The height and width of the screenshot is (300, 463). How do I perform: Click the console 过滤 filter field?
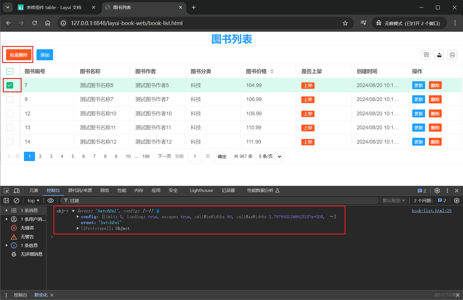click(219, 200)
